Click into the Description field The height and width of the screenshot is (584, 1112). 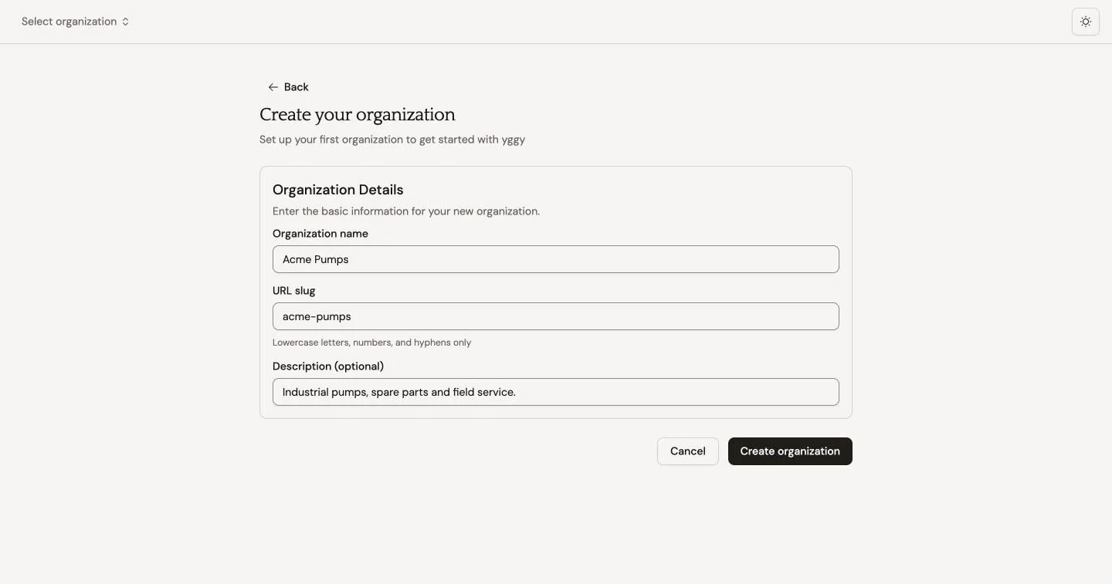[556, 392]
